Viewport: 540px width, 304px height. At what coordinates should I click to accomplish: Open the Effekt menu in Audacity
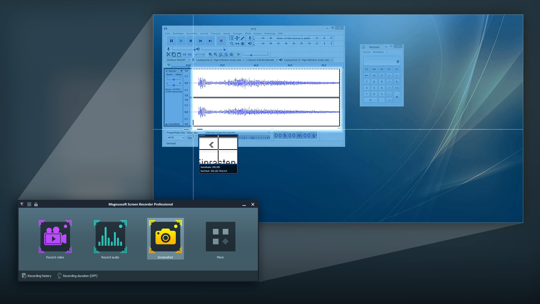[x=247, y=33]
